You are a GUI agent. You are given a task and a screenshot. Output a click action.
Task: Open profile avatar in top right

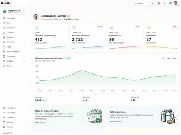176,3
